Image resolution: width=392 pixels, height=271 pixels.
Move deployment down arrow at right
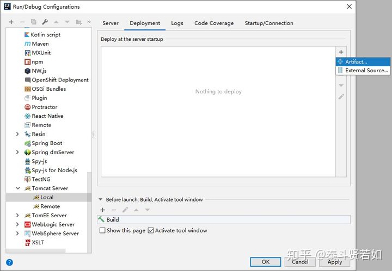[x=341, y=85]
